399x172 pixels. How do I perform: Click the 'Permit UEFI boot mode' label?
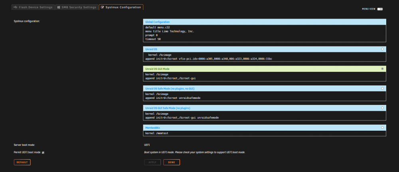pos(27,153)
